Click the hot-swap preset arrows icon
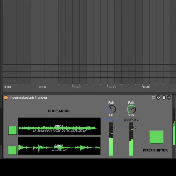This screenshot has width=176, height=176. pyautogui.click(x=158, y=97)
